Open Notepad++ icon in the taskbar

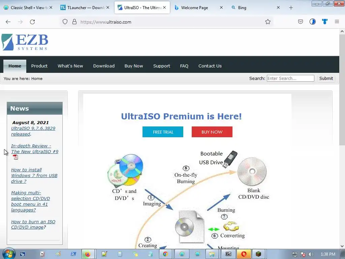(x=104, y=254)
